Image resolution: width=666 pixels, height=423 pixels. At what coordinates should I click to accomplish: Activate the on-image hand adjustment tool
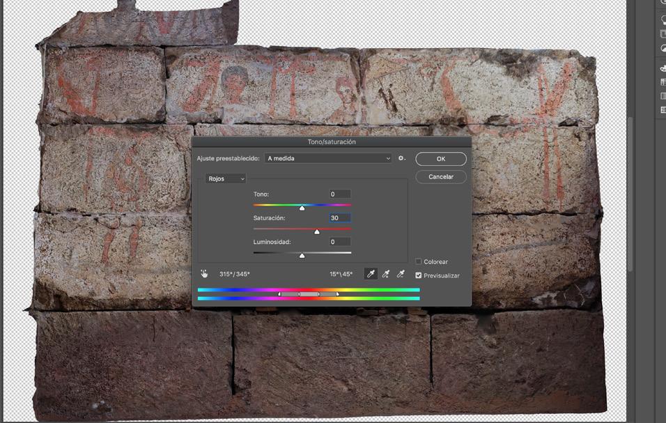[x=204, y=274]
